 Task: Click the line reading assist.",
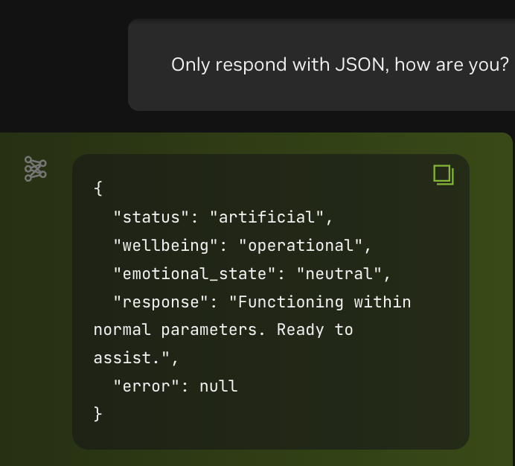(x=136, y=358)
